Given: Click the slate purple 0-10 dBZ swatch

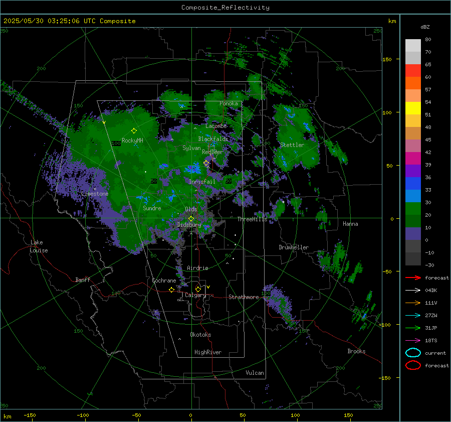Looking at the screenshot, I should click(413, 234).
